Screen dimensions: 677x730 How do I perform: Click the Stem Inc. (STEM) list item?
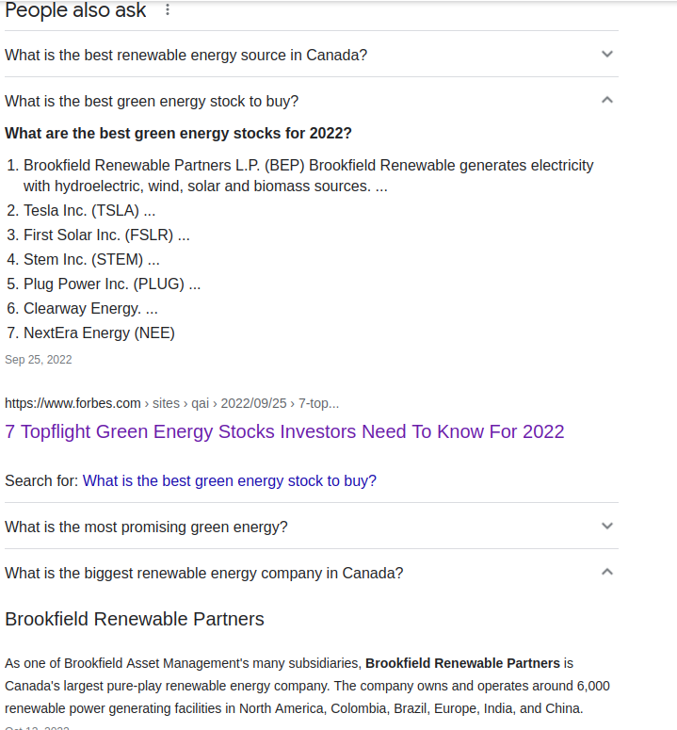[x=90, y=259]
